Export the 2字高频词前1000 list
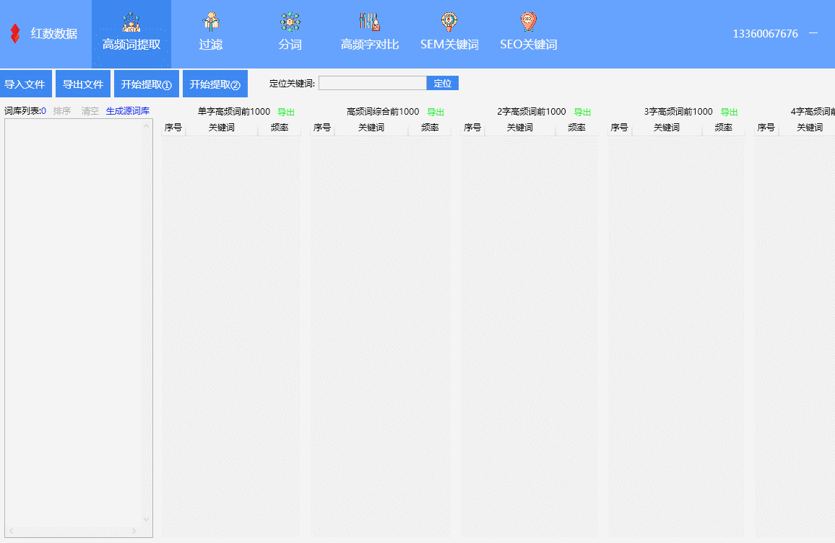Viewport: 835px width, 543px height. [x=582, y=112]
